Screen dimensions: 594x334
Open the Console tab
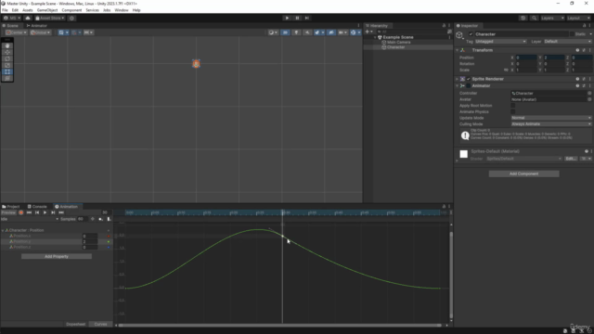[37, 207]
